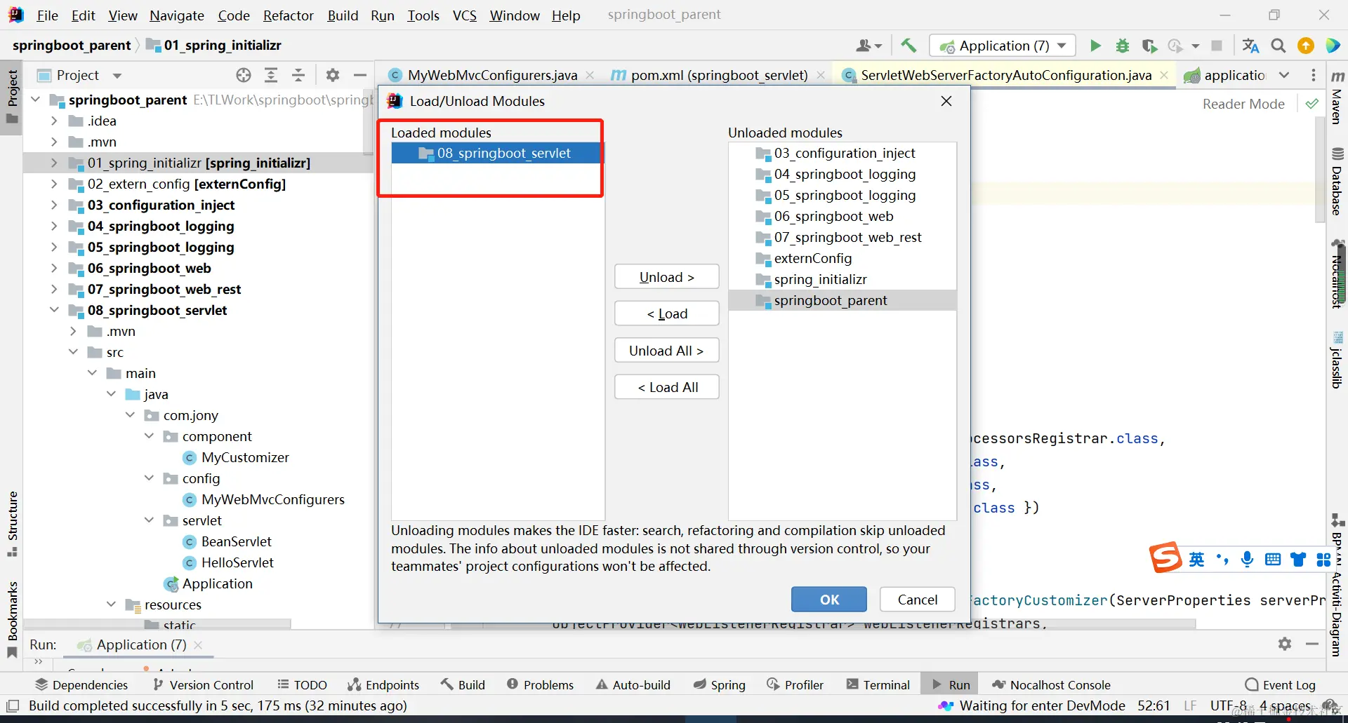Open editor tabs more options menu
Viewport: 1348px width, 723px height.
click(x=1314, y=75)
